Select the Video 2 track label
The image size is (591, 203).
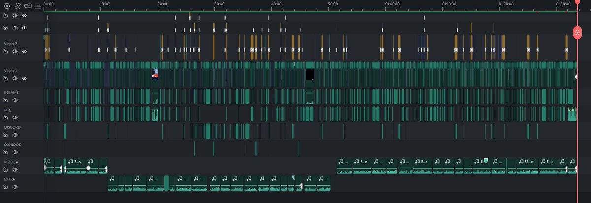tap(10, 44)
